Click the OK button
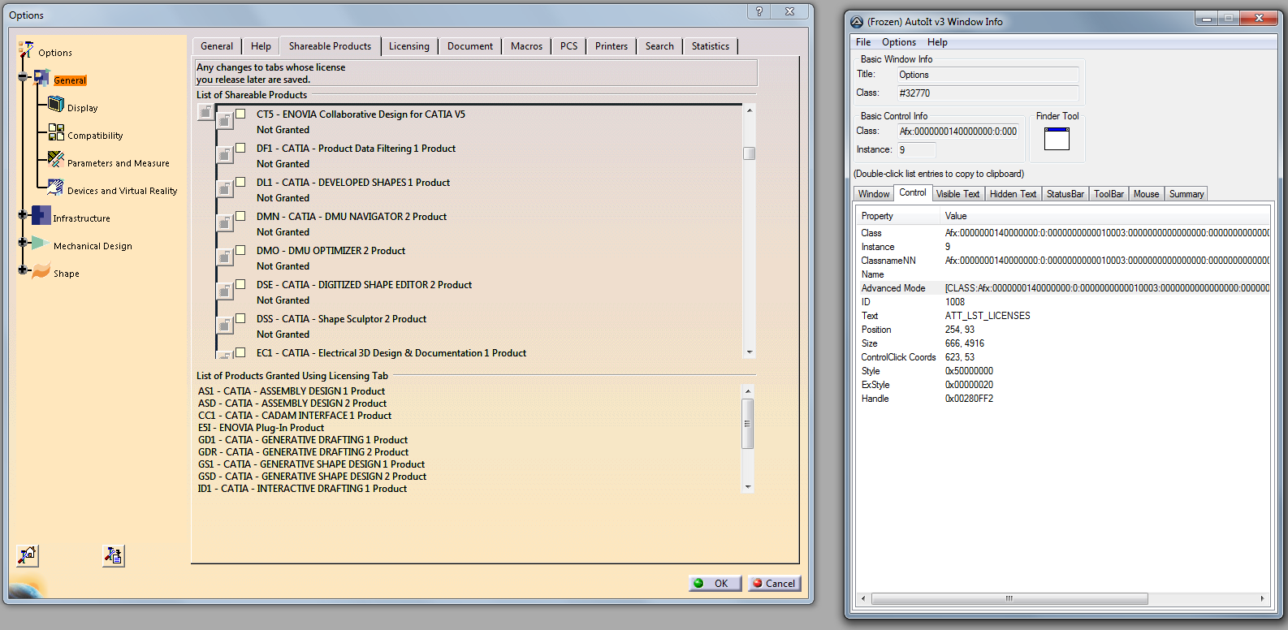Screen dimensions: 1288x630 (715, 583)
